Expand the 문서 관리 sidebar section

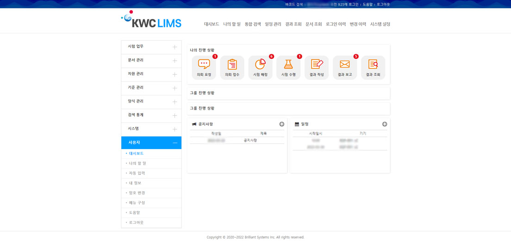174,61
